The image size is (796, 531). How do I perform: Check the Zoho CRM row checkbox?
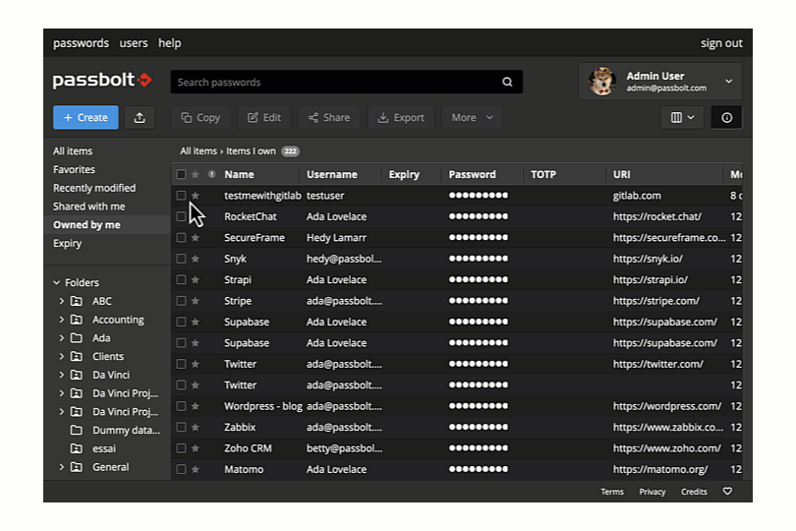point(181,448)
